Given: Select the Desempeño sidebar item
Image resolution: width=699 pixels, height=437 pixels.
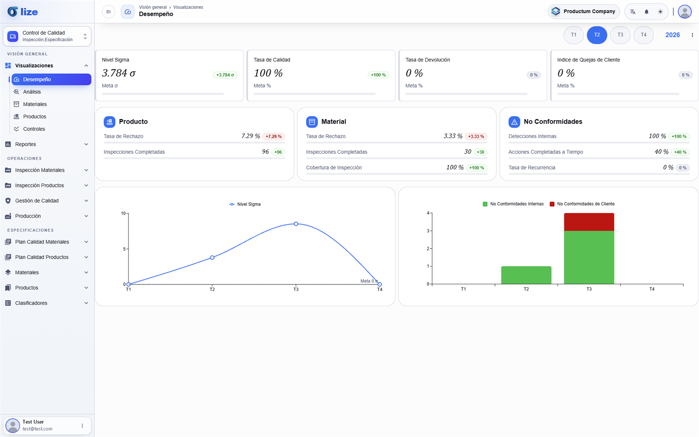Looking at the screenshot, I should click(x=51, y=80).
